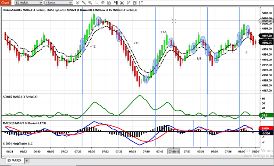Click the 07:33 time axis label
Screen dimensions: 274x166
pos(119,152)
